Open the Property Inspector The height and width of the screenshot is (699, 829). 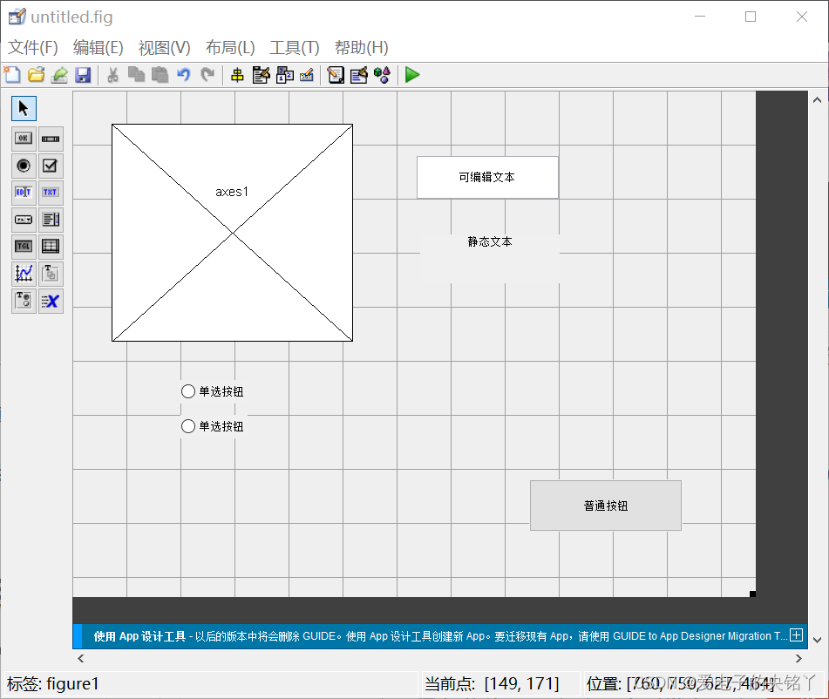pos(359,75)
